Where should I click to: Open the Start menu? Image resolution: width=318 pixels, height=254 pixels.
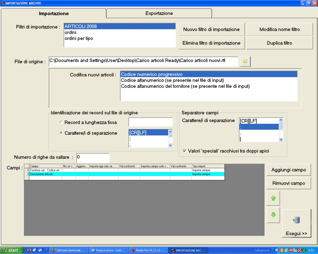coord(11,250)
